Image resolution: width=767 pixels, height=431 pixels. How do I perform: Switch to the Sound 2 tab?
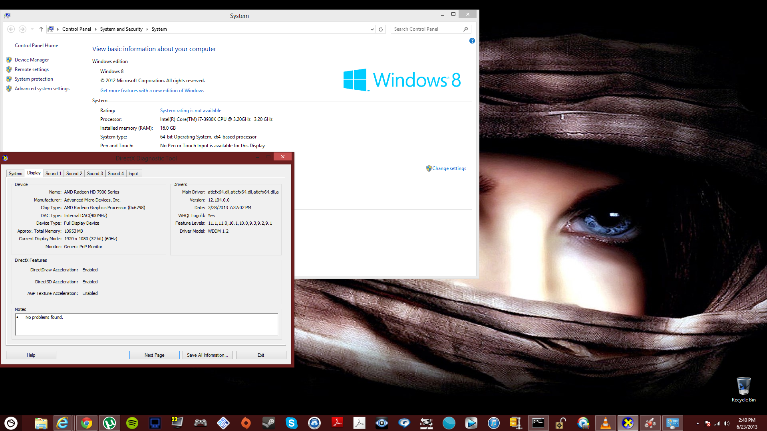coord(74,174)
